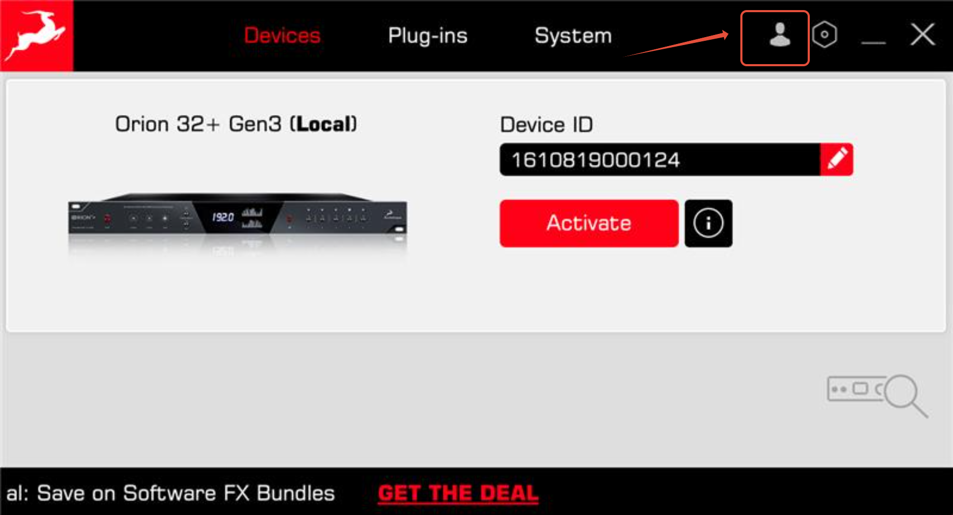The image size is (953, 515).
Task: Click the red Activate button
Action: (589, 223)
